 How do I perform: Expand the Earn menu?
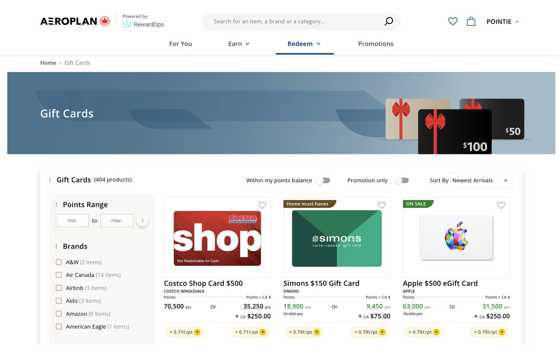tap(239, 44)
